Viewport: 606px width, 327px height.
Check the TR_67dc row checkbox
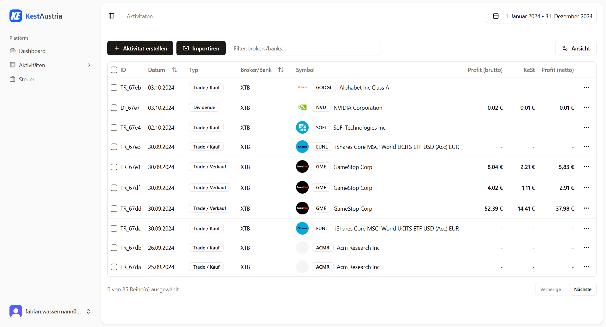(x=114, y=228)
